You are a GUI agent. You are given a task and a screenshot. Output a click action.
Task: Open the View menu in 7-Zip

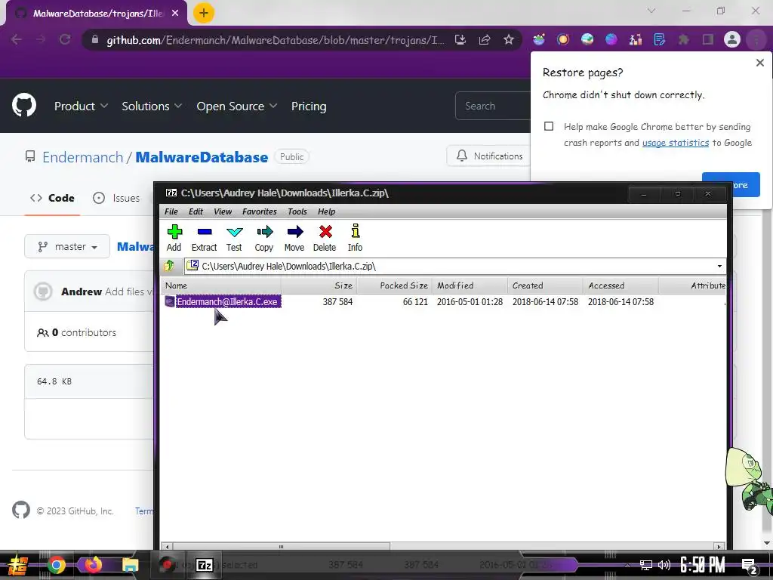pyautogui.click(x=223, y=211)
